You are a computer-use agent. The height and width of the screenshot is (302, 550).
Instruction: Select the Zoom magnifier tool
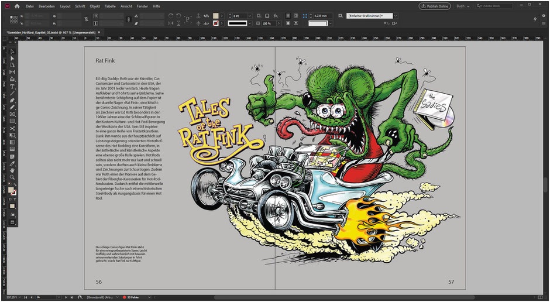point(12,177)
